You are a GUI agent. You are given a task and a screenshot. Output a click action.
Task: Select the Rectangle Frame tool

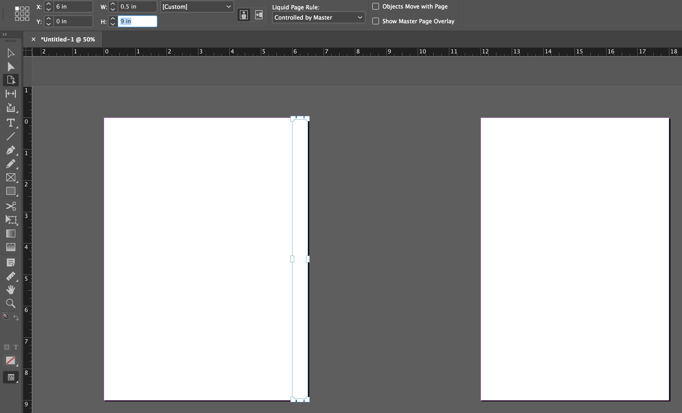click(x=11, y=178)
